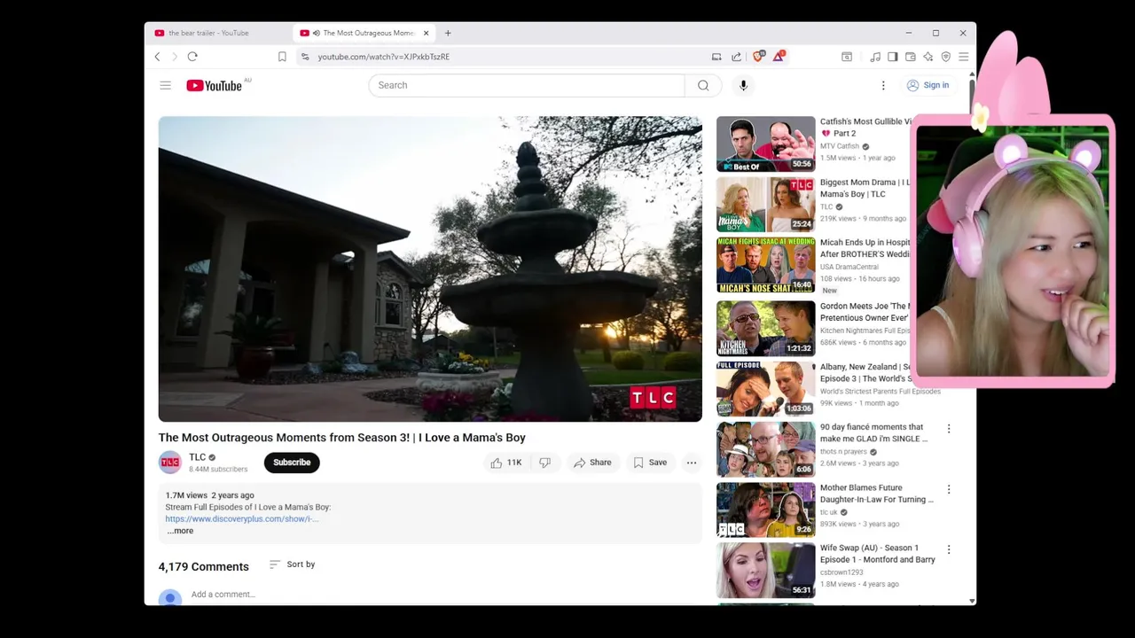
Task: Open options for 90 day fiancé video
Action: click(x=949, y=429)
